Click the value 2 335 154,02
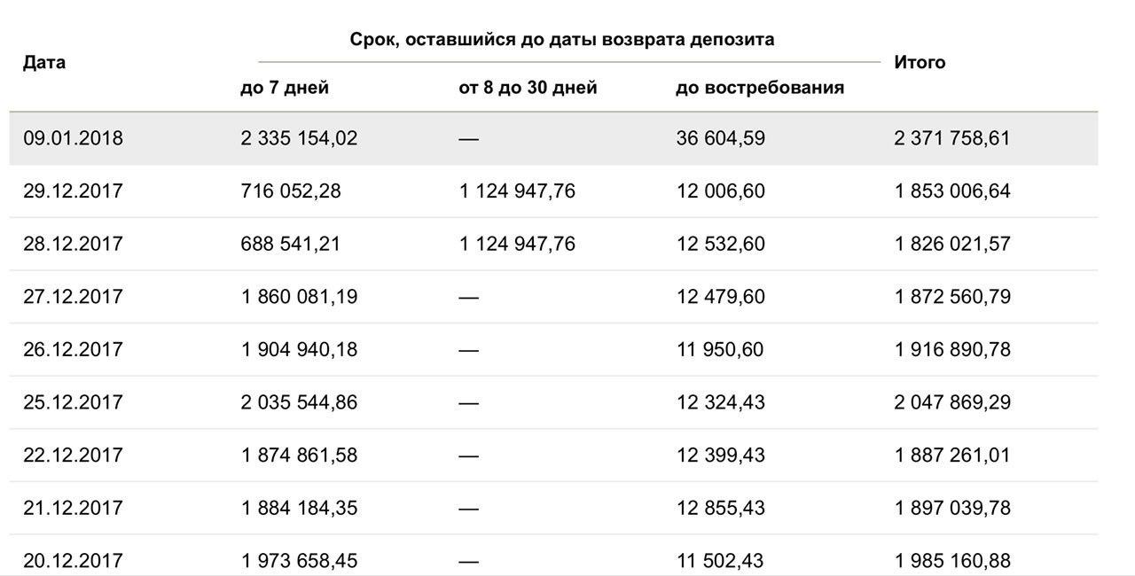The image size is (1135, 576). [299, 138]
